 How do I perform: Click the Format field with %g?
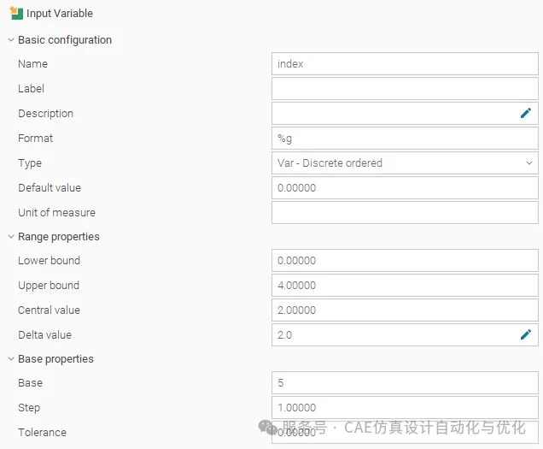tap(405, 139)
